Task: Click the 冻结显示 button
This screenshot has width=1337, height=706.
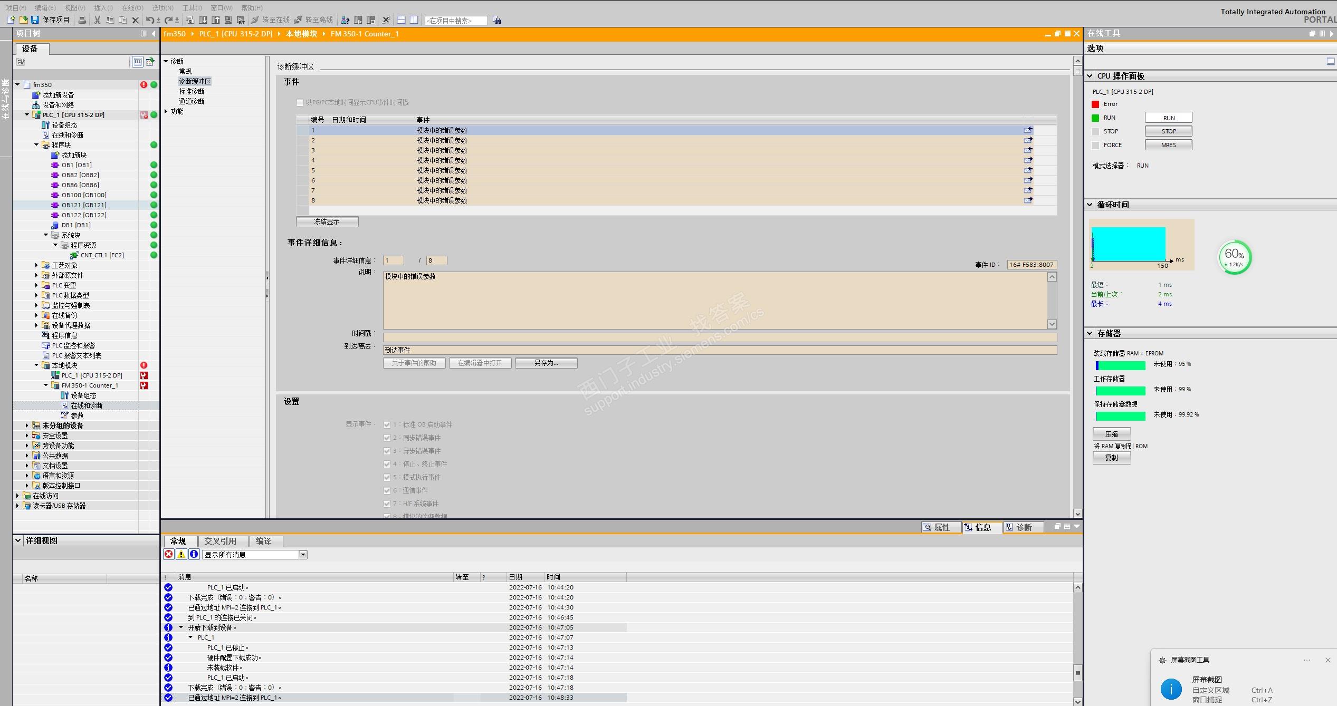Action: pos(327,221)
